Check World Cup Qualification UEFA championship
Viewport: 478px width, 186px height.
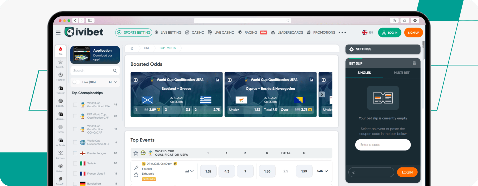(75, 105)
